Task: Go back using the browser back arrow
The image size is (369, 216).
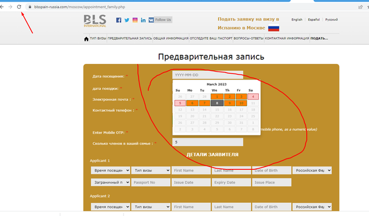Action: click(2, 7)
